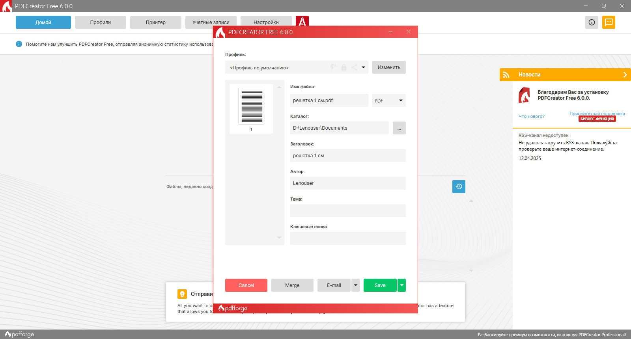The image size is (631, 339).
Task: Click the Автор field Lenouser
Action: tap(348, 183)
